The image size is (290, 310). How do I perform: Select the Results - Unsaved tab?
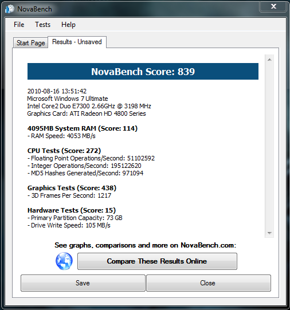click(77, 42)
